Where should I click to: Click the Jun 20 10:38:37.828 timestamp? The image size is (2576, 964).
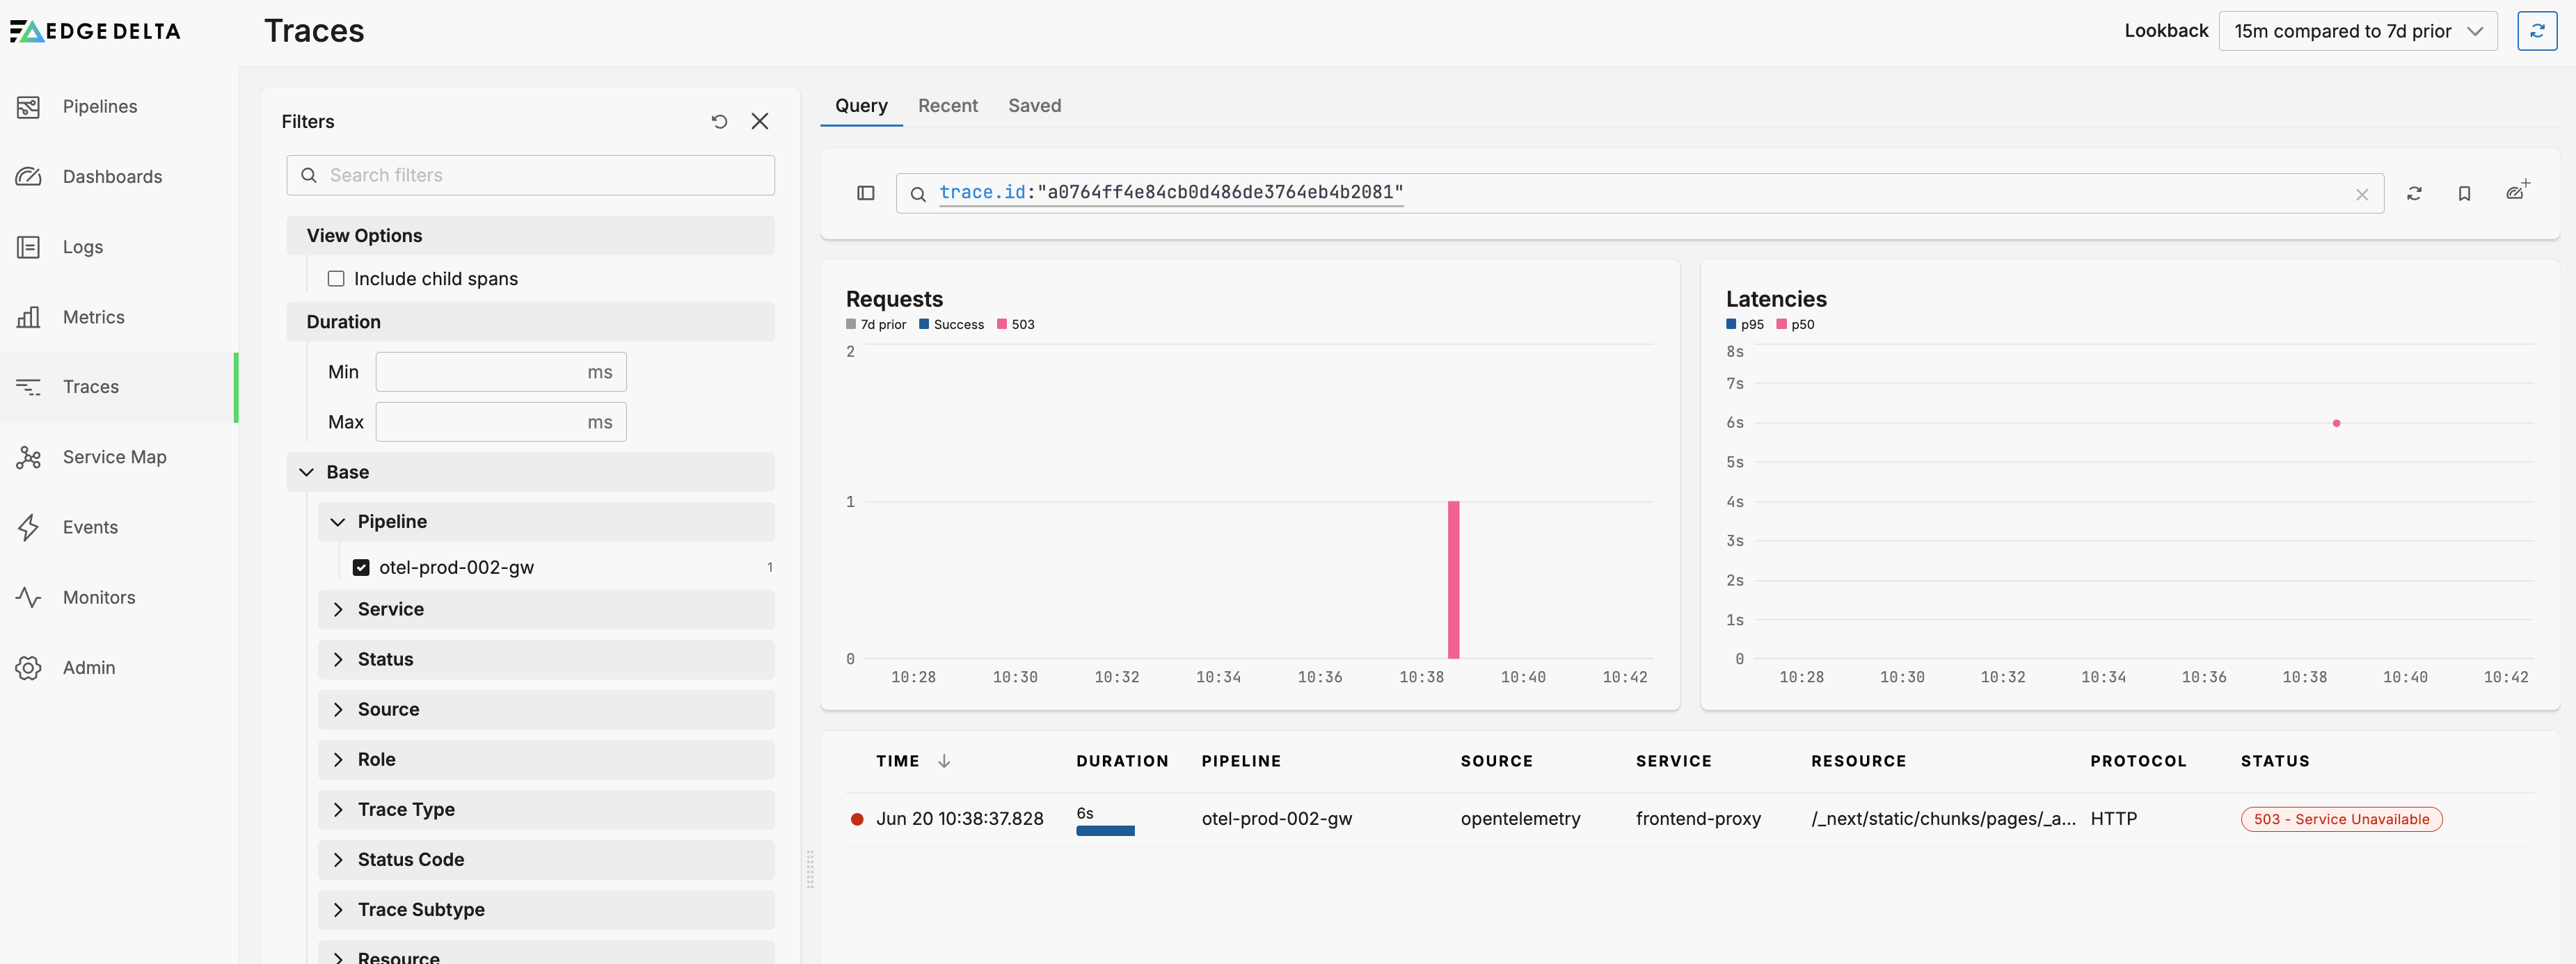click(959, 819)
